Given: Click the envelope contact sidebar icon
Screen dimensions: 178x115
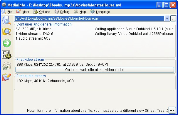Looking at the screenshot, I should (x=7, y=66).
